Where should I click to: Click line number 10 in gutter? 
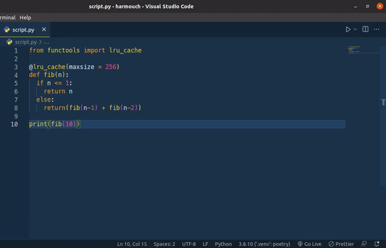tap(14, 124)
